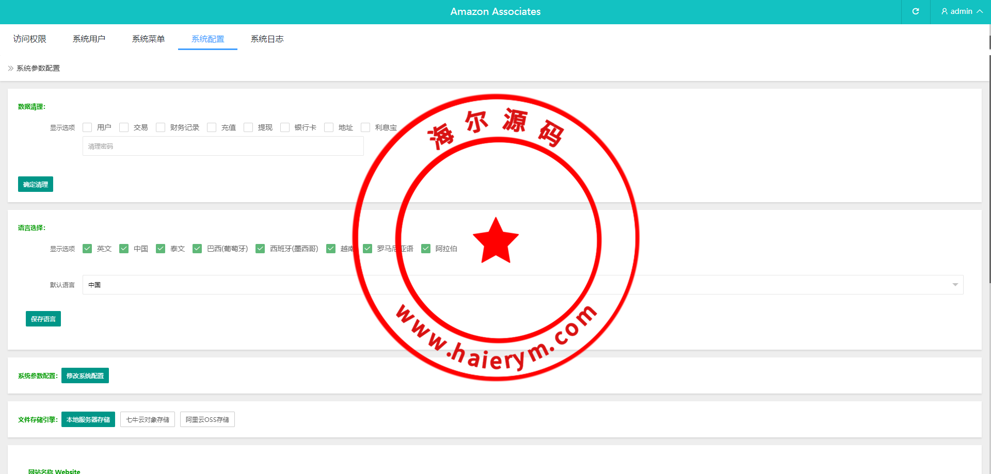Toggle the 巴西(葡萄牙) language checkbox
Screen dimensions: 991x474
[197, 249]
